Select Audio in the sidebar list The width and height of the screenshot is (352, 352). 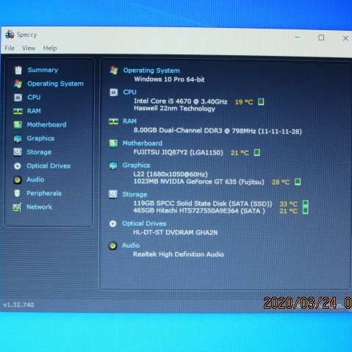tap(35, 179)
